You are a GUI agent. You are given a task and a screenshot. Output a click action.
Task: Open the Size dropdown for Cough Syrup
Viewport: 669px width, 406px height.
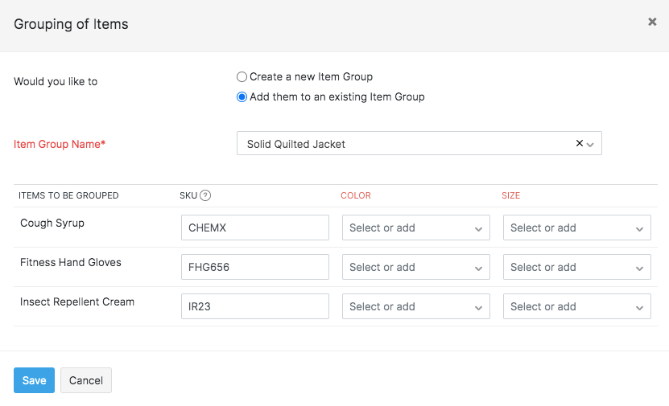click(x=576, y=228)
